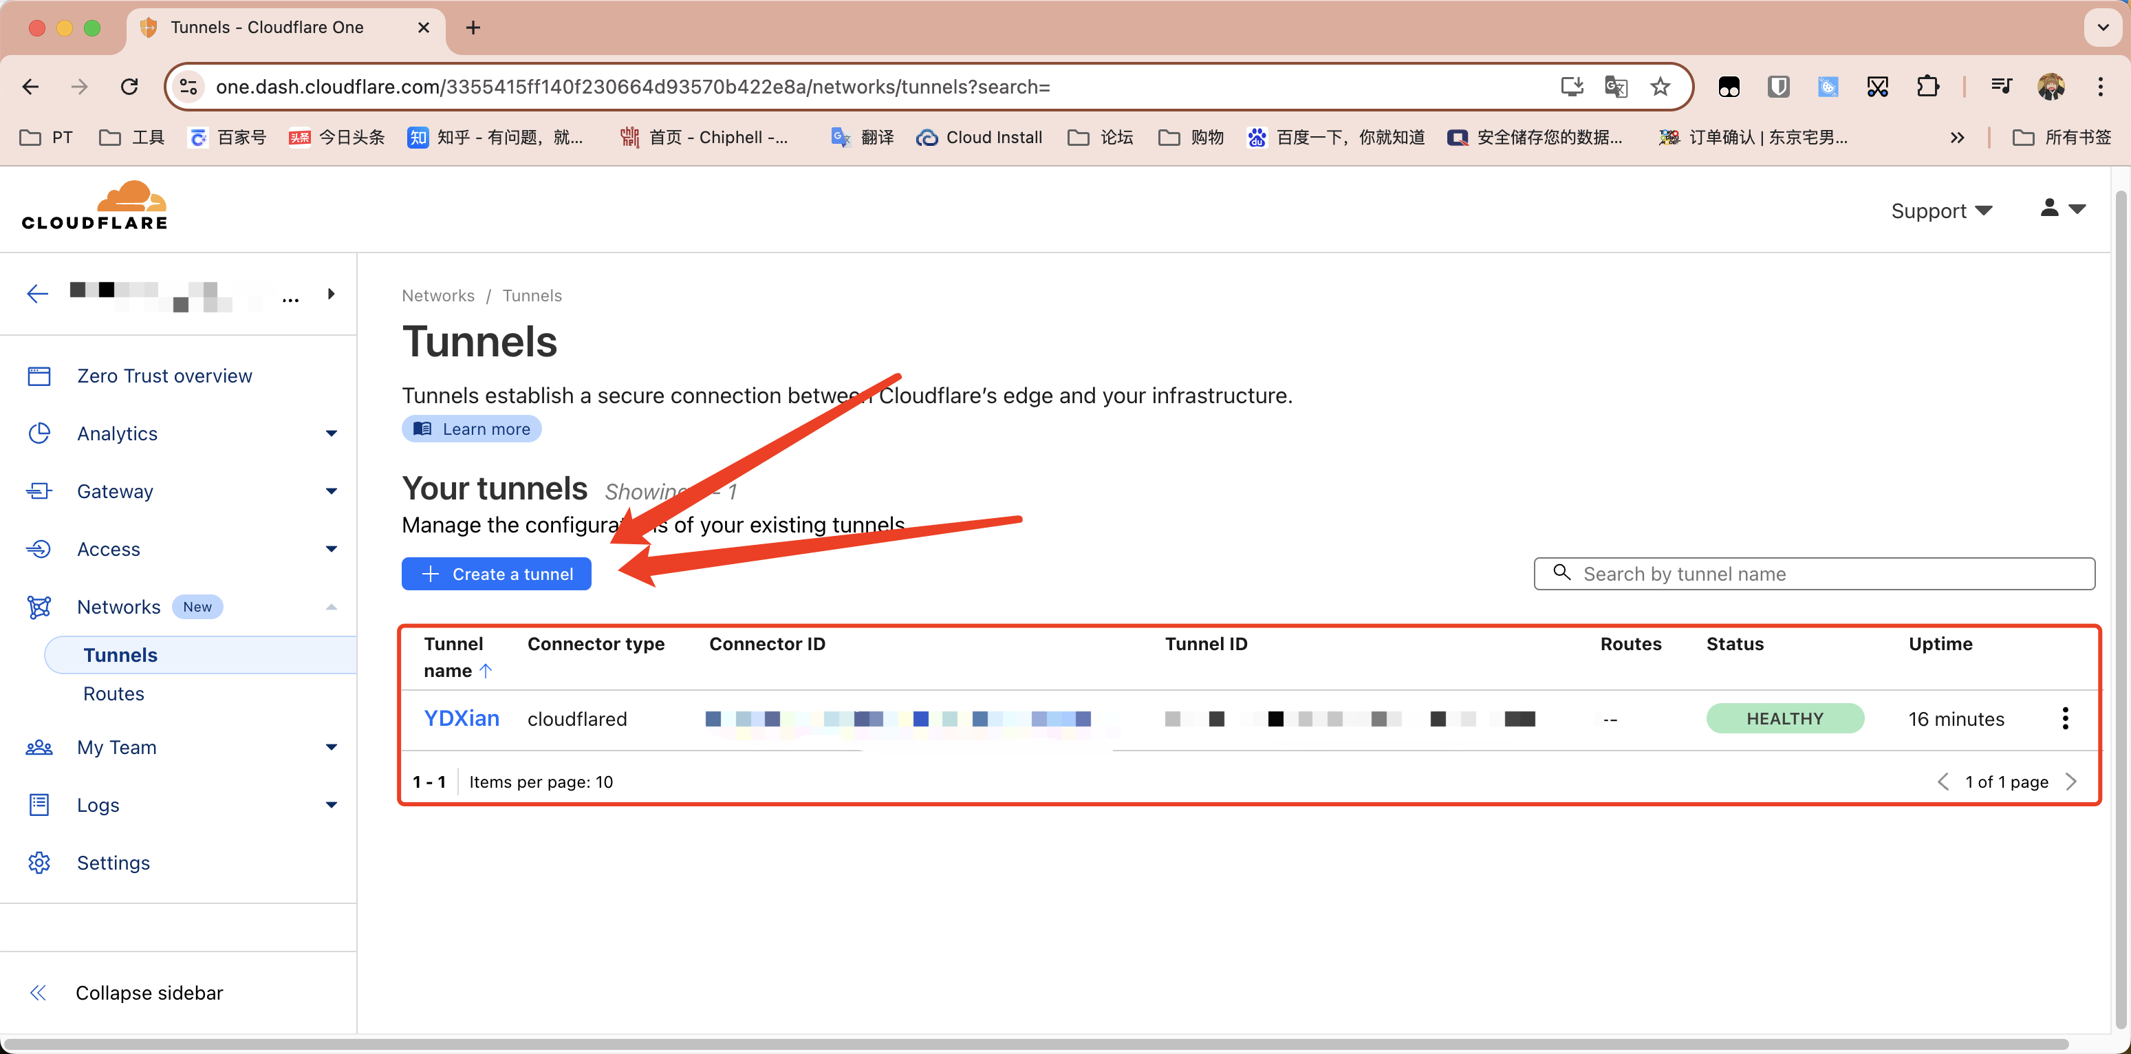Open site information icon in address bar
This screenshot has width=2131, height=1054.
188,87
